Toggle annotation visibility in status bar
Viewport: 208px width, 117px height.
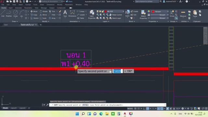pos(168,109)
